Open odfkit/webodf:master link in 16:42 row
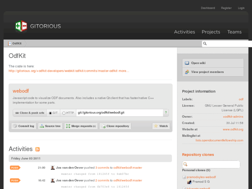 pos(128,180)
